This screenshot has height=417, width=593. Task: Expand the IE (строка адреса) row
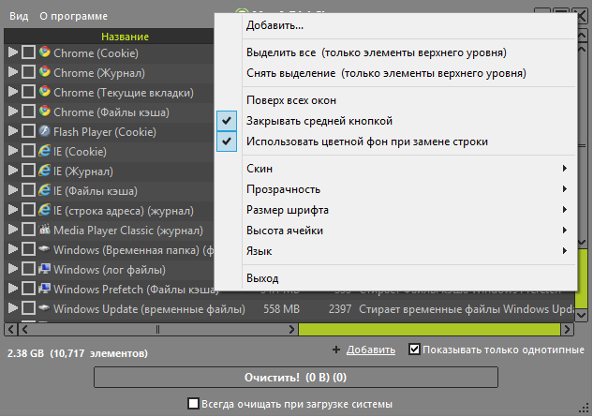pyautogui.click(x=13, y=210)
